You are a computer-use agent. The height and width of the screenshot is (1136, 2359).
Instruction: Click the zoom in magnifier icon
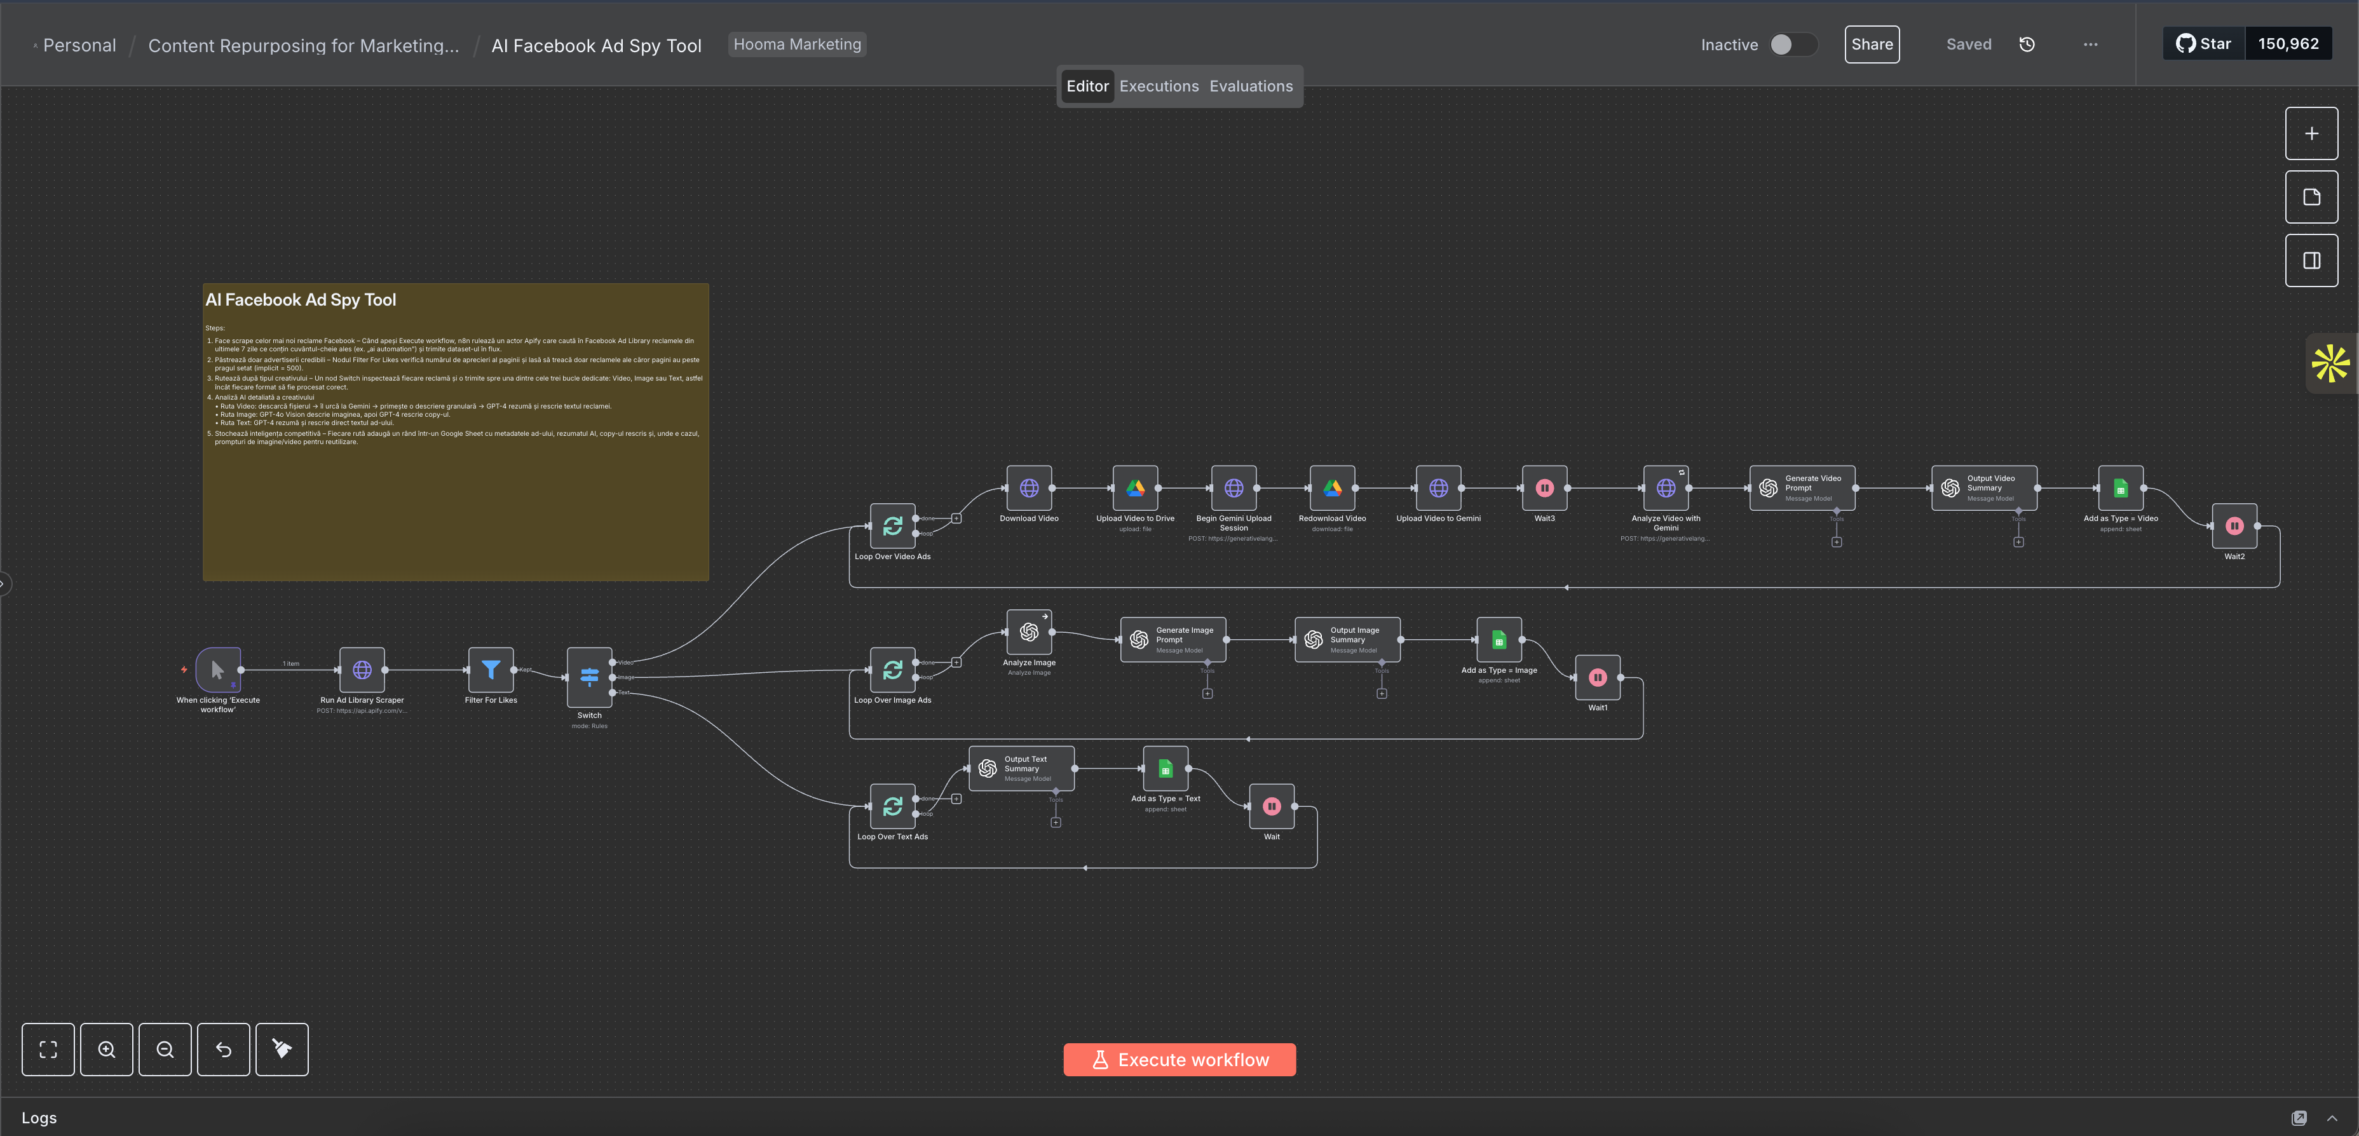pos(106,1049)
